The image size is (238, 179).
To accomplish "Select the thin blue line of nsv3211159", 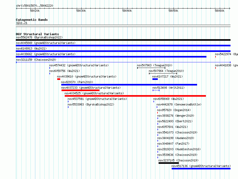I will pos(123,62).
